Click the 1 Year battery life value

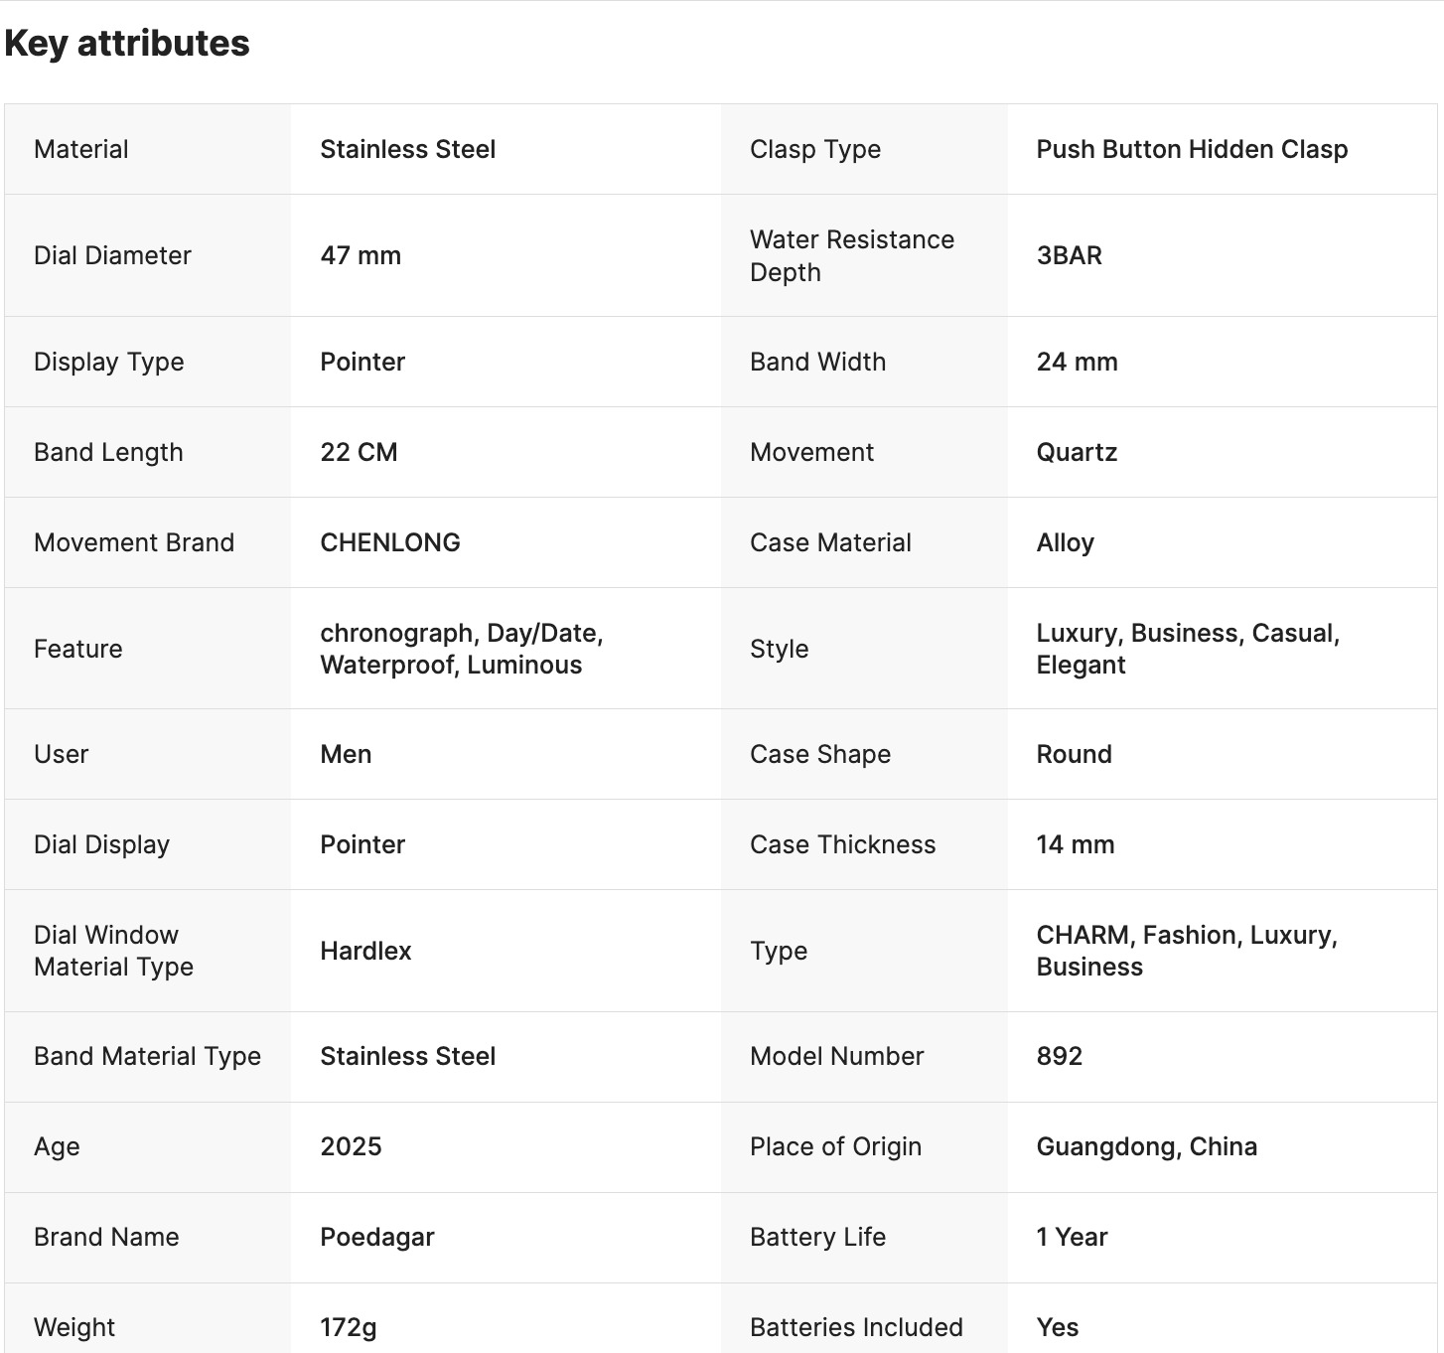click(x=1072, y=1237)
